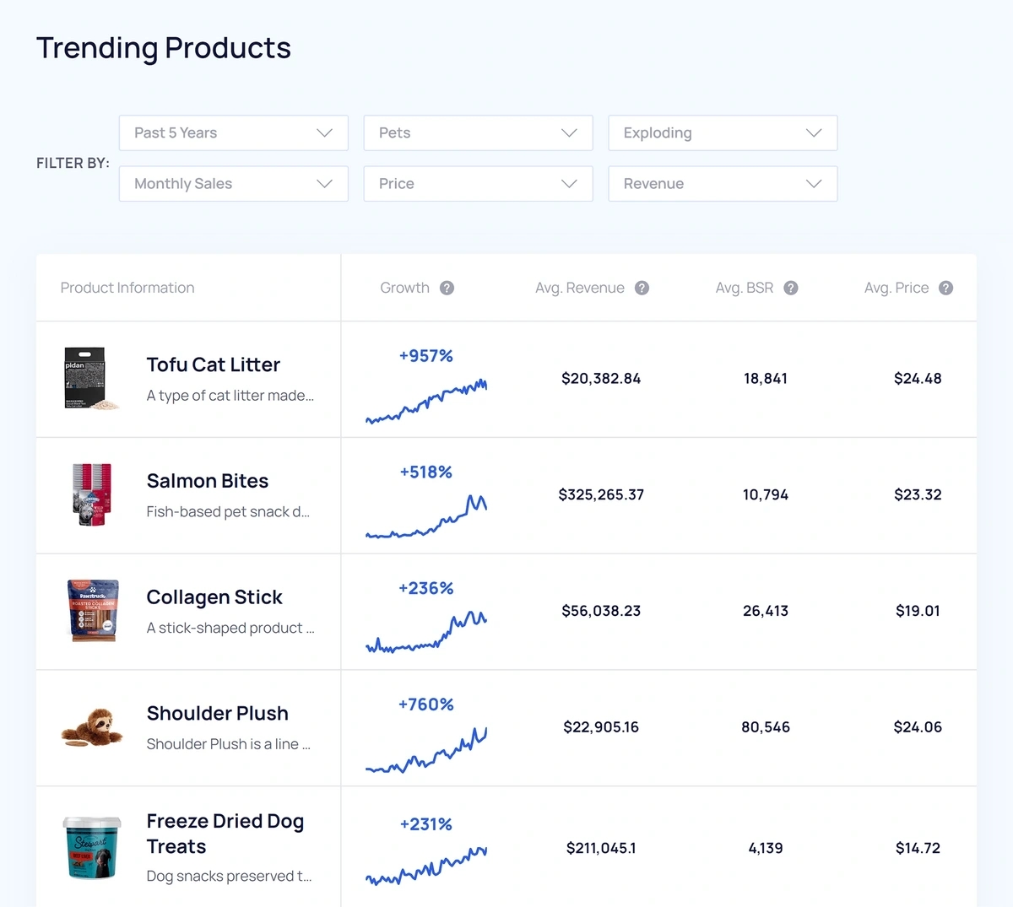Image resolution: width=1013 pixels, height=907 pixels.
Task: Open the Past 5 Years dropdown
Action: (x=234, y=133)
